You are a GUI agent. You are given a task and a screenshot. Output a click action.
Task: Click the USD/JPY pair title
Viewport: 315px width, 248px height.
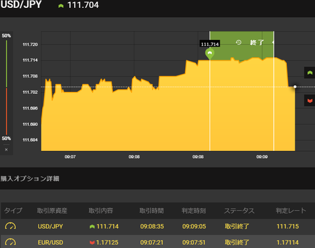[21, 5]
